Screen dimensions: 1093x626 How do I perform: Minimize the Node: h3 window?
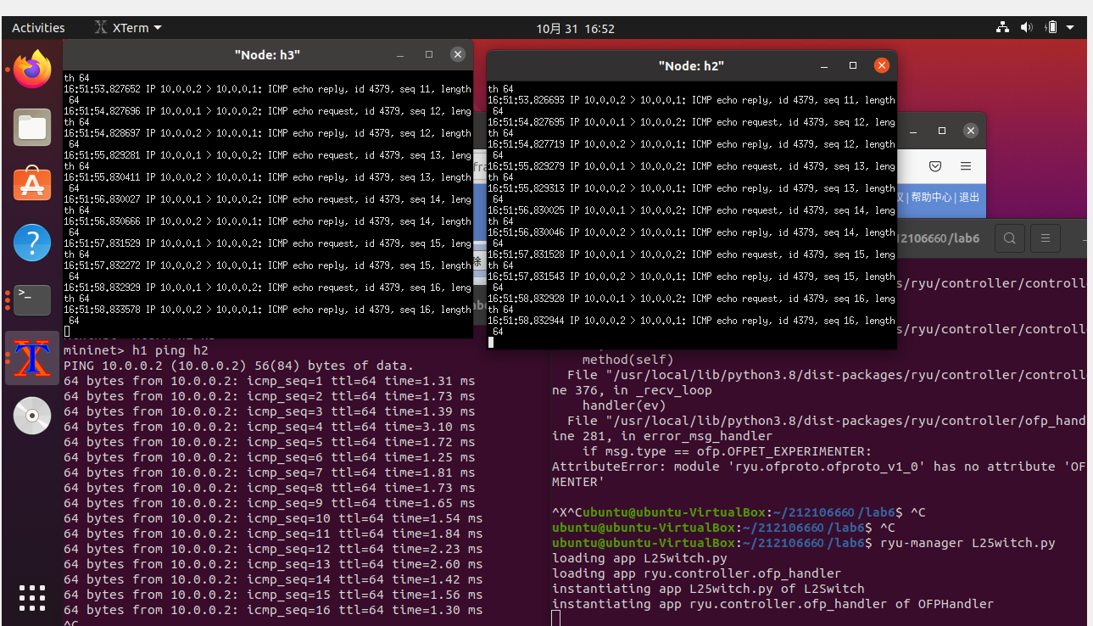pos(400,54)
